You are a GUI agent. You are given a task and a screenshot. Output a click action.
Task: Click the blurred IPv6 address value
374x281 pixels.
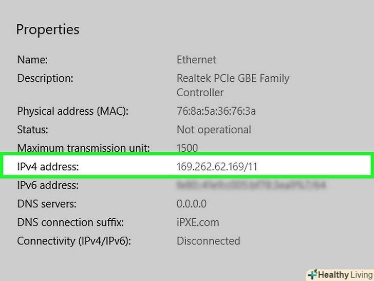point(251,185)
